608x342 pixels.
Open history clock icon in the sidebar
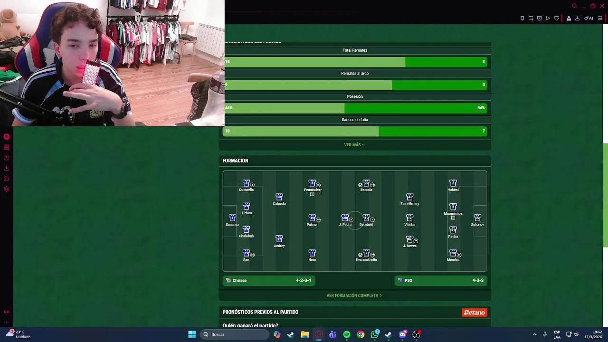pos(7,158)
